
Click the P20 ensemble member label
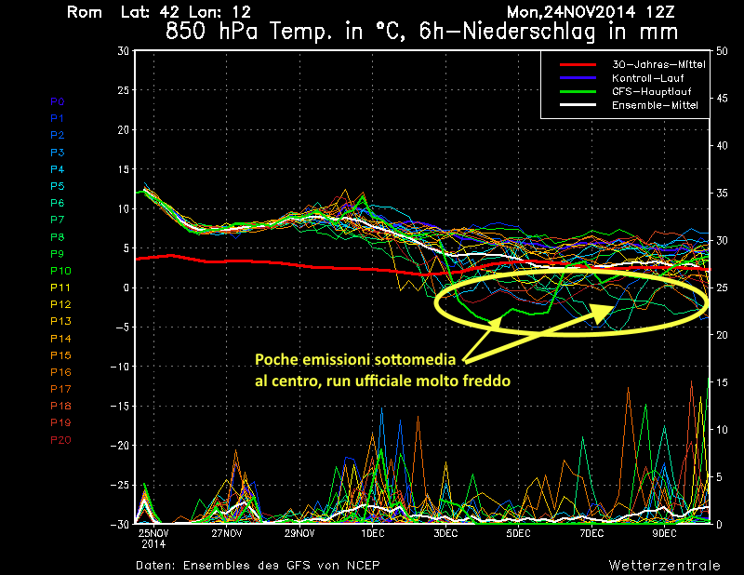tap(60, 440)
